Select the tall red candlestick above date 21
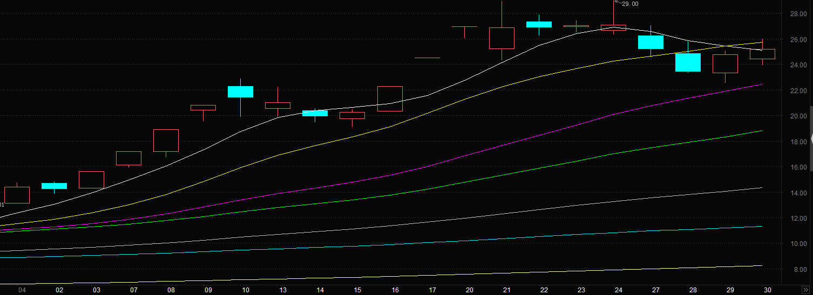The image size is (813, 295). click(502, 38)
